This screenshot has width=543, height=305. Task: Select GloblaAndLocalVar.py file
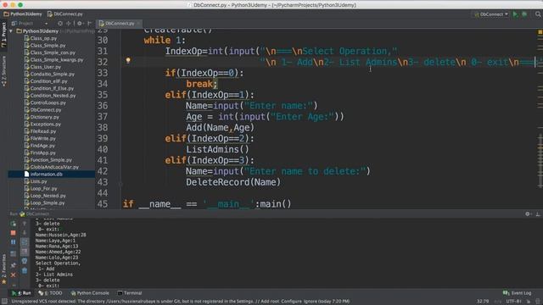[52, 167]
